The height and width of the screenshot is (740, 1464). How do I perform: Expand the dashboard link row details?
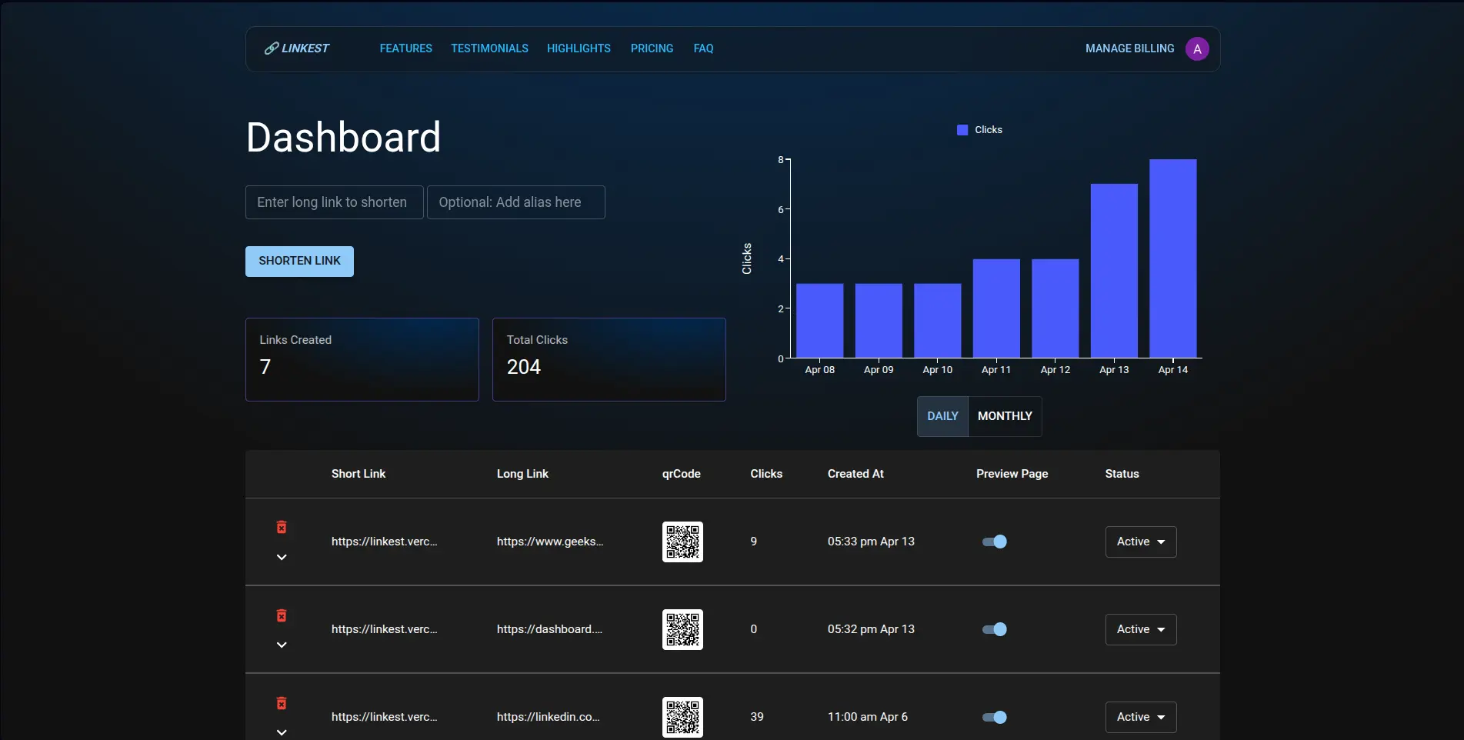[282, 645]
